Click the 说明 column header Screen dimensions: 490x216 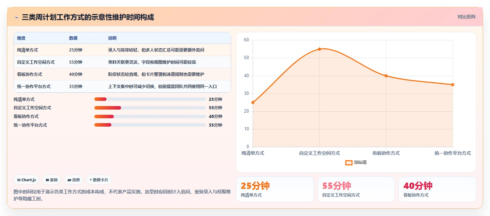click(x=112, y=38)
